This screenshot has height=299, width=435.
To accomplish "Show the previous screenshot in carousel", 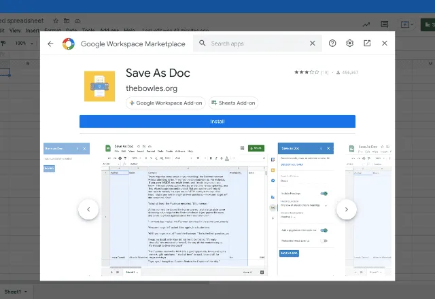I will pos(88,209).
